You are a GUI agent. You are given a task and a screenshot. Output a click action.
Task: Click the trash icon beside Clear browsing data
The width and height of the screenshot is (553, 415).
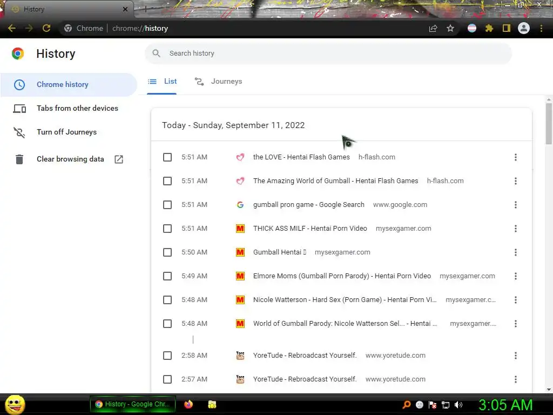pyautogui.click(x=19, y=159)
